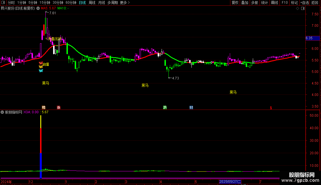Click the tall XGA signal bar
Image resolution: width=321 pixels, height=185 pixels.
[x=41, y=147]
